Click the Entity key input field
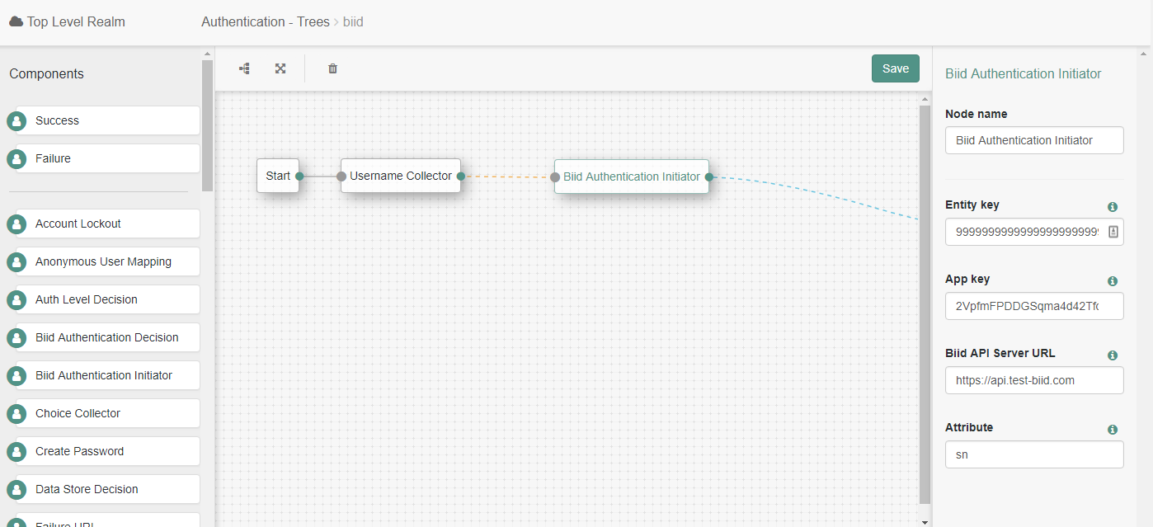1153x527 pixels. tap(1034, 232)
